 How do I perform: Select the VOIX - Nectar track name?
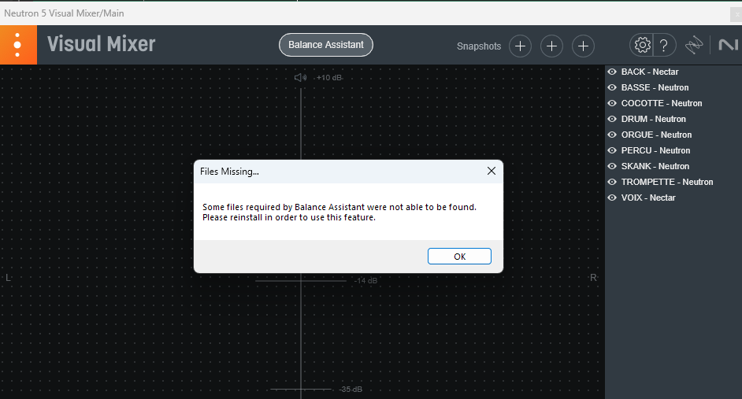pos(647,198)
